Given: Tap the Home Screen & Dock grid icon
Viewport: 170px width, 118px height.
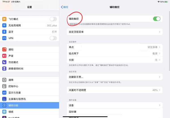Looking at the screenshot, I should pyautogui.click(x=4, y=99).
